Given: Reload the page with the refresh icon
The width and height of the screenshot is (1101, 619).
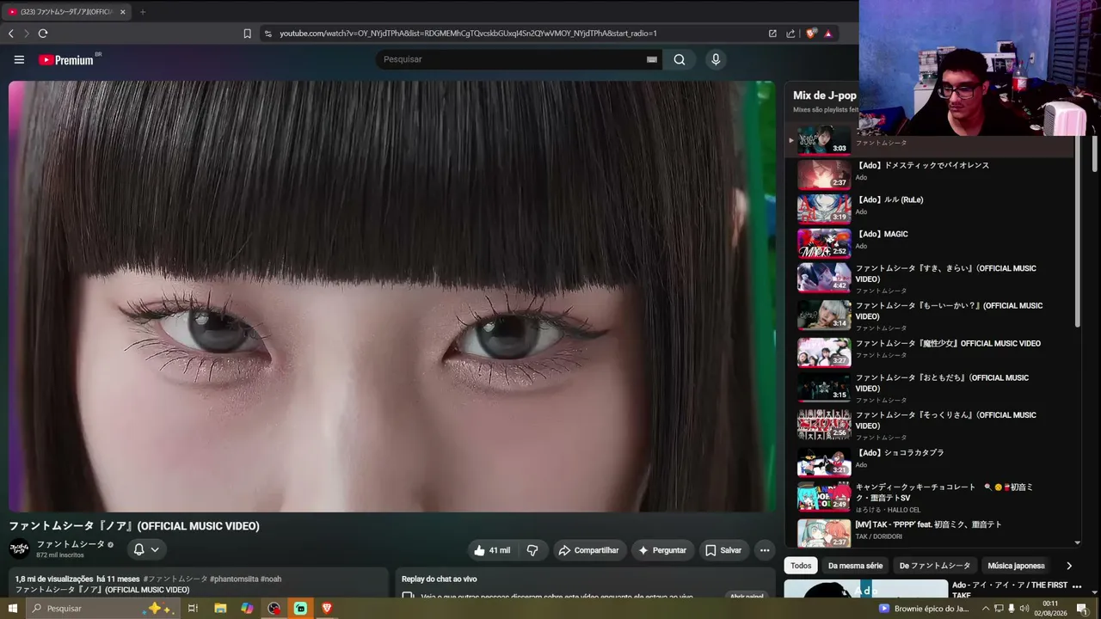Looking at the screenshot, I should (x=43, y=34).
